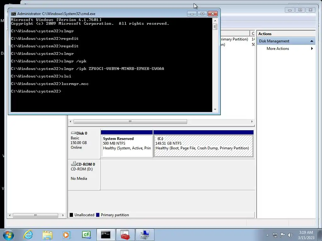
Task: Click cmd scrollbar up arrow
Action: point(215,20)
